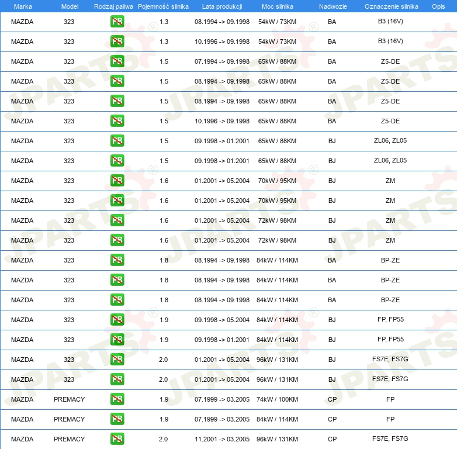The height and width of the screenshot is (449, 457).
Task: Select the B3 (16V) cell in the 08.1994 row
Action: 390,21
